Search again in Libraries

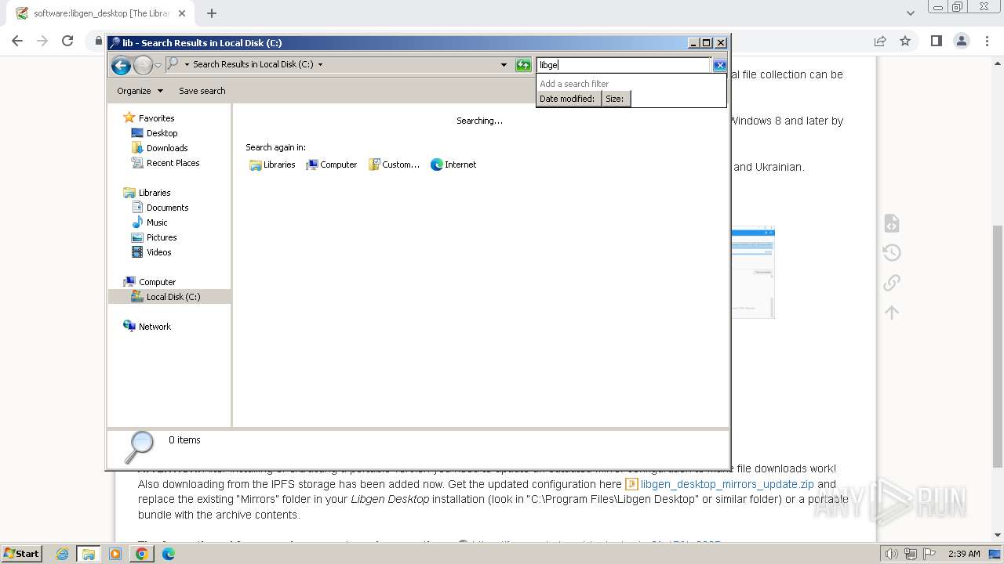click(272, 164)
